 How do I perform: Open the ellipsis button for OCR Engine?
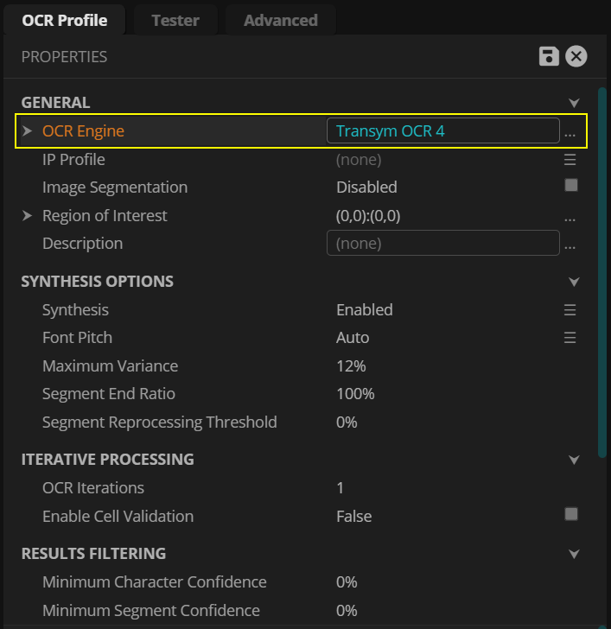570,132
